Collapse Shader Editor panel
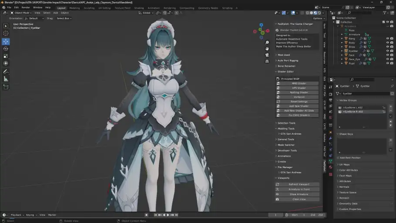The height and width of the screenshot is (223, 396). tap(285, 72)
